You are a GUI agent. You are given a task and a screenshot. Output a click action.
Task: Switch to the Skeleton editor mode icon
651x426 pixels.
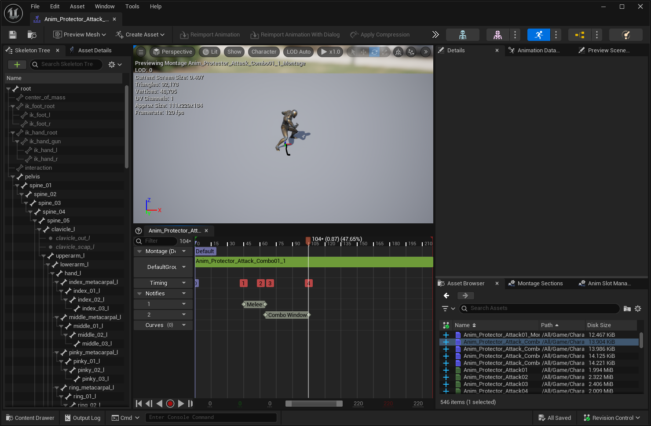[462, 35]
